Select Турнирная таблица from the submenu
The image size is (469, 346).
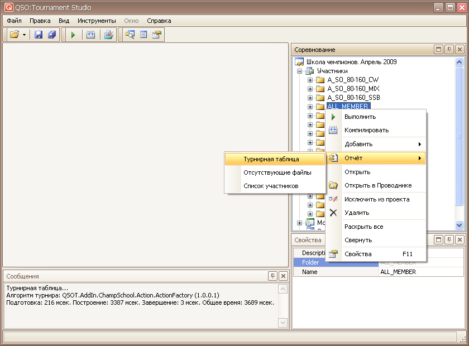click(271, 159)
